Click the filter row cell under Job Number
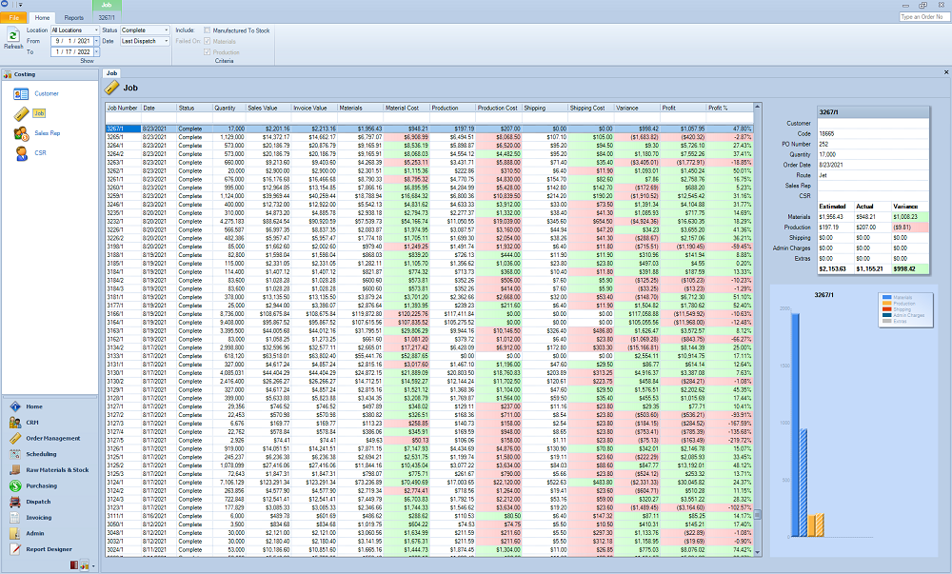 click(x=123, y=118)
